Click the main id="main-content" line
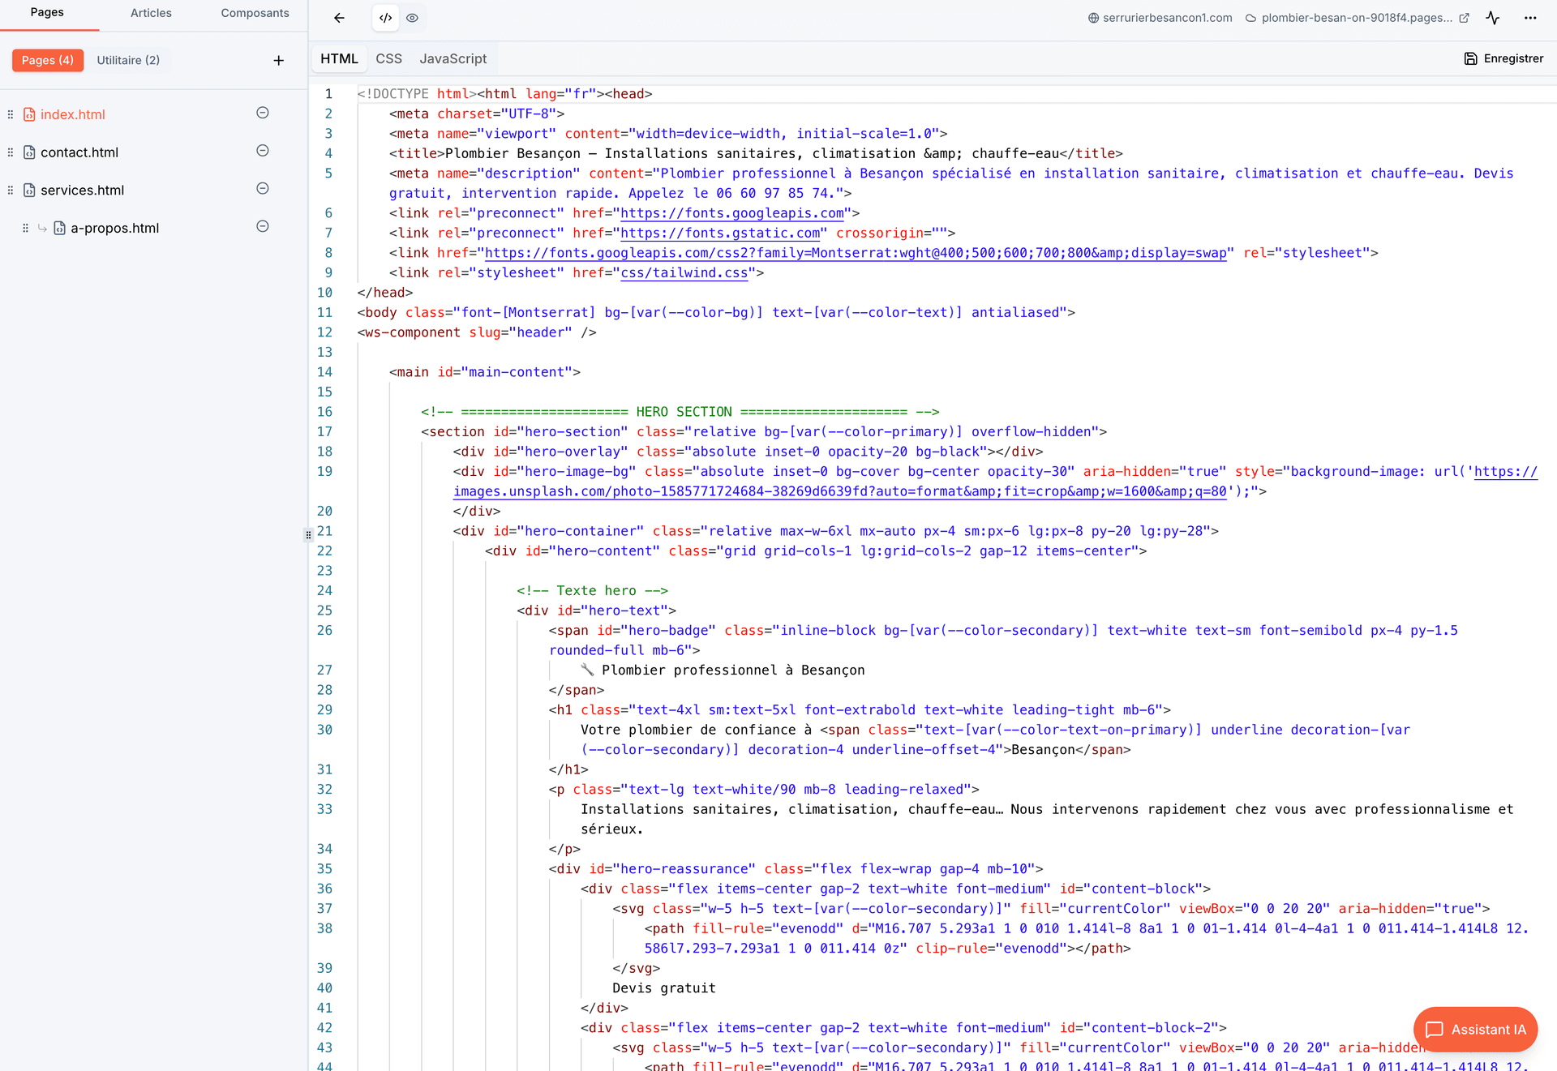1557x1071 pixels. pos(485,372)
